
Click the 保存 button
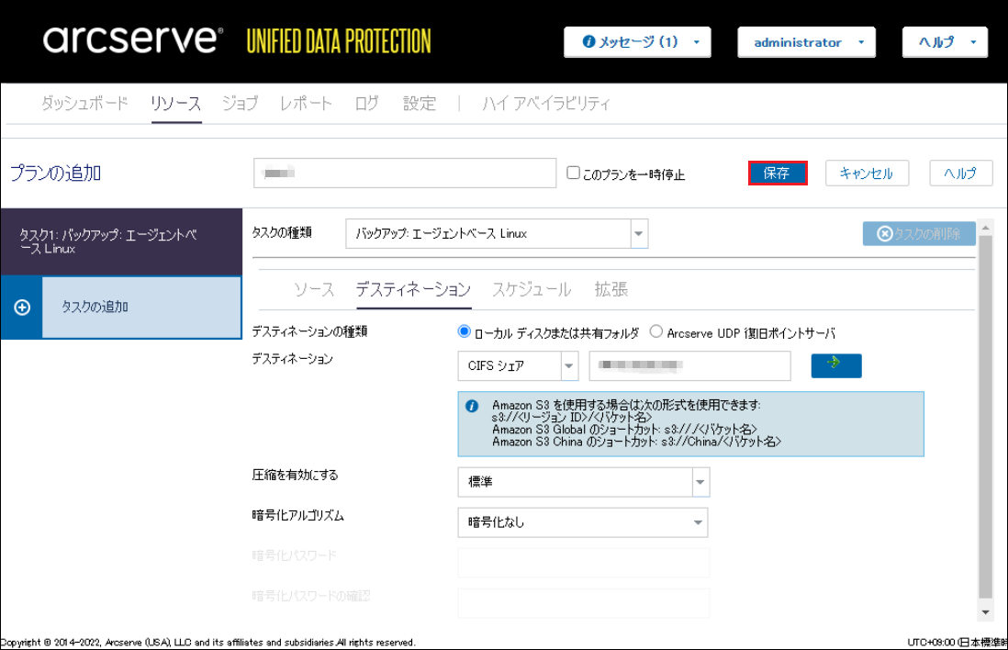pos(777,174)
